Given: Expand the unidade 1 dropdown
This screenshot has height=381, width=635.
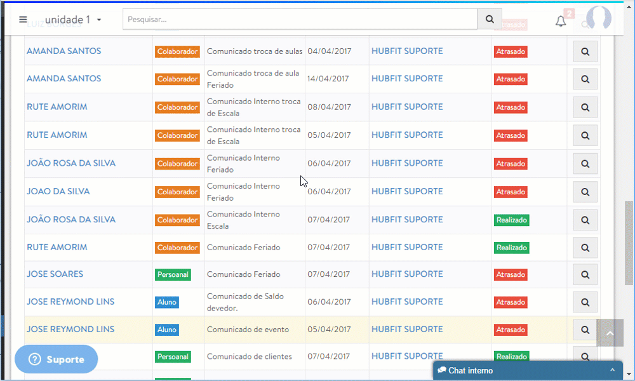Looking at the screenshot, I should pyautogui.click(x=73, y=20).
